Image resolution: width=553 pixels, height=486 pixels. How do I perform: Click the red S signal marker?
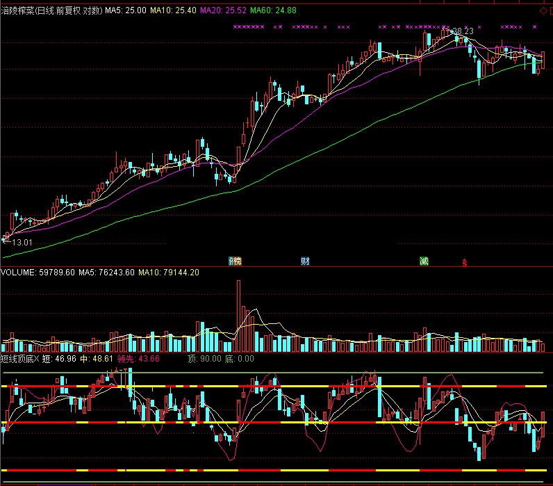[465, 263]
